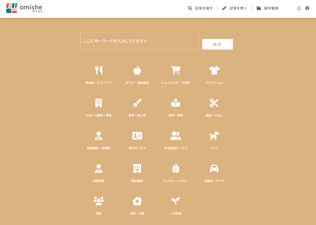Click the fork and knife restaurant icon
The image size is (316, 225).
pos(99,70)
